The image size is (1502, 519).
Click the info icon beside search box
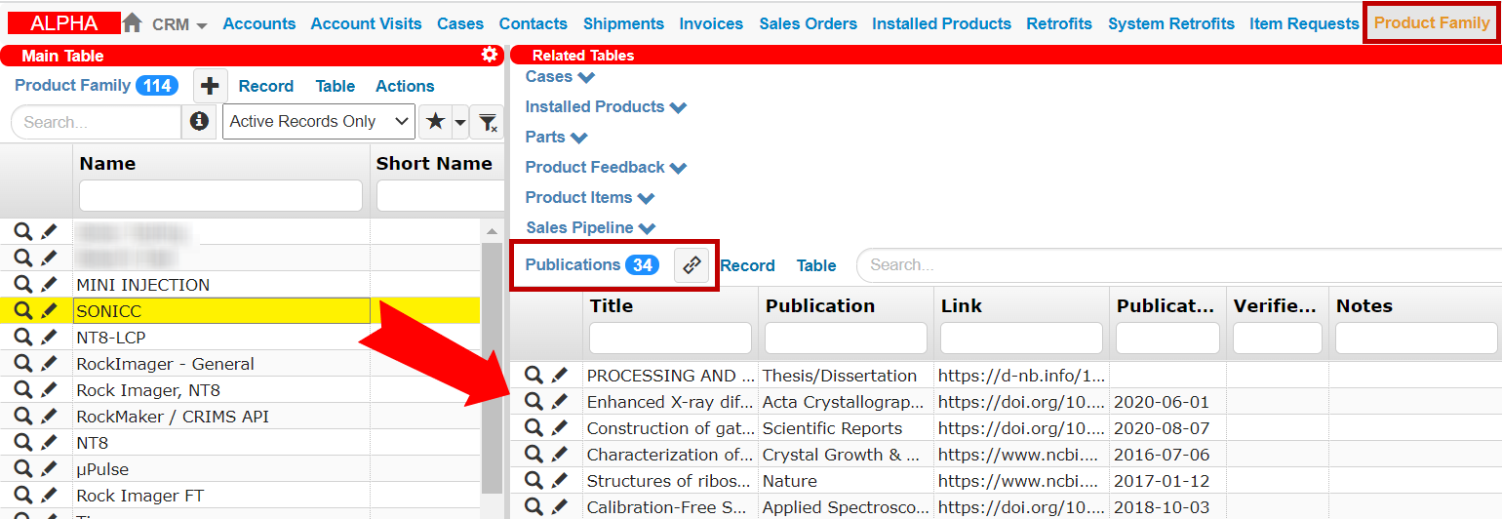coord(199,122)
